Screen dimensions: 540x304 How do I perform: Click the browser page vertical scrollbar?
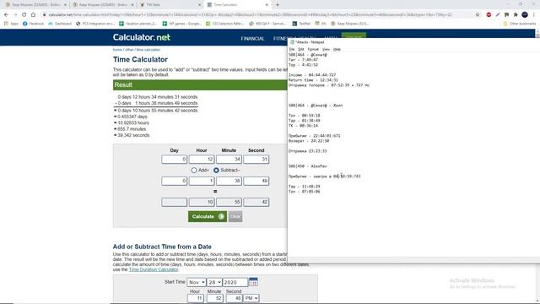(x=537, y=166)
